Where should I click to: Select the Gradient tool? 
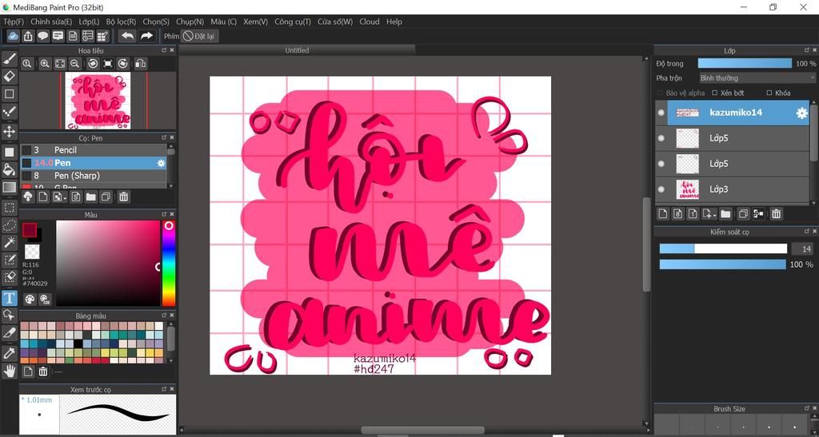pyautogui.click(x=10, y=187)
